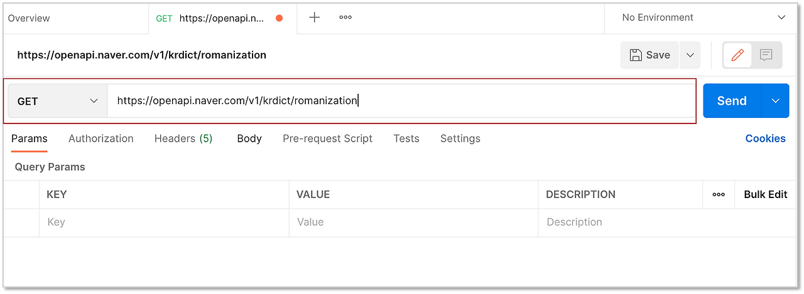
Task: Open the GET method dropdown
Action: [x=58, y=101]
